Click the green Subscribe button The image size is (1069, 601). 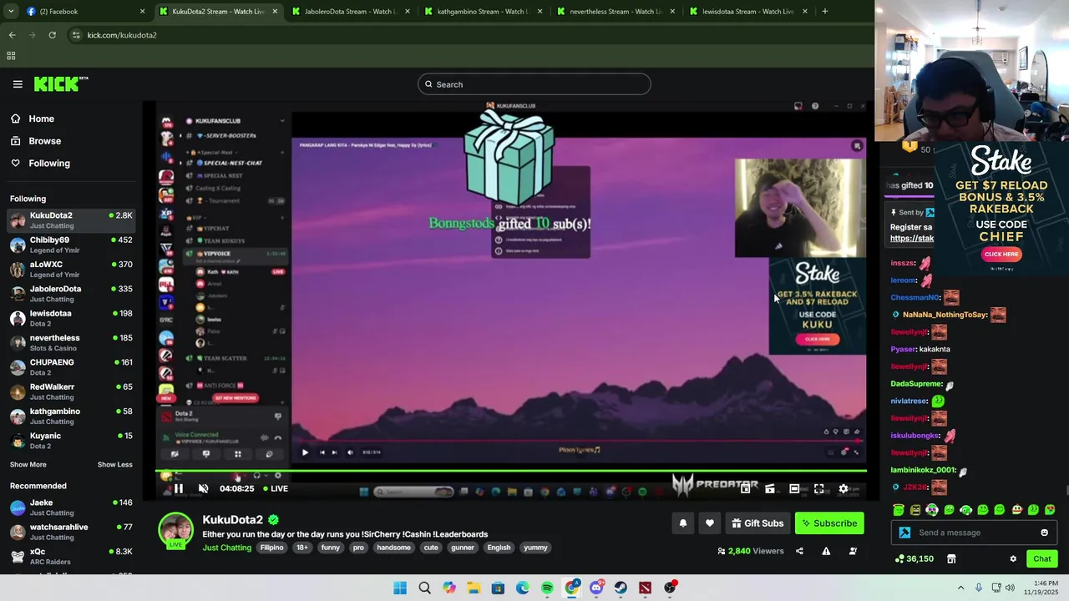[x=829, y=523]
